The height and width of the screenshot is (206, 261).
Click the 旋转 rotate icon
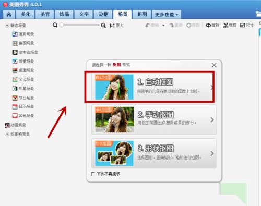pos(208,25)
